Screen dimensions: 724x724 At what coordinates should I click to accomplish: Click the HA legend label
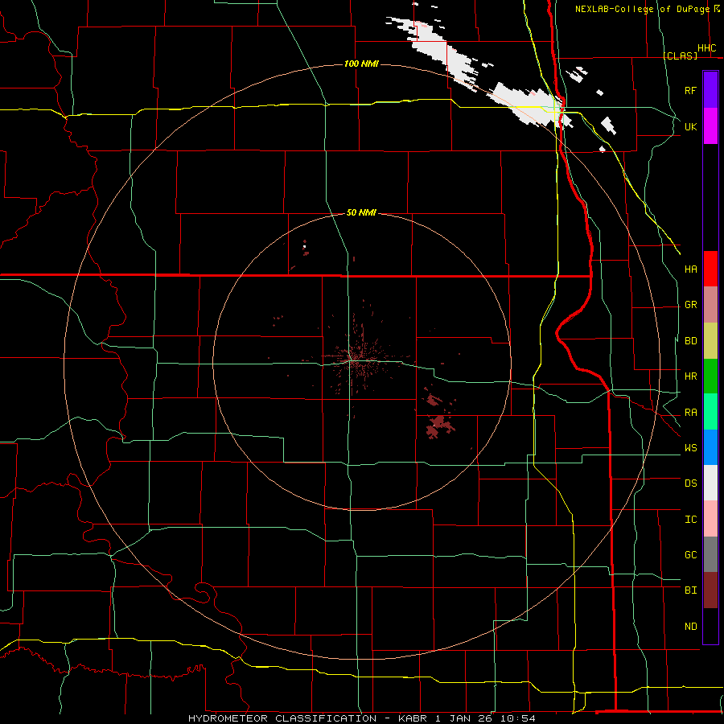690,269
